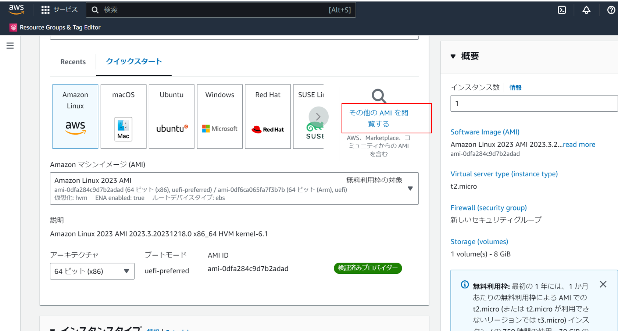Open the hamburger side navigation menu
Screen dimensions: 618x331
coord(10,46)
